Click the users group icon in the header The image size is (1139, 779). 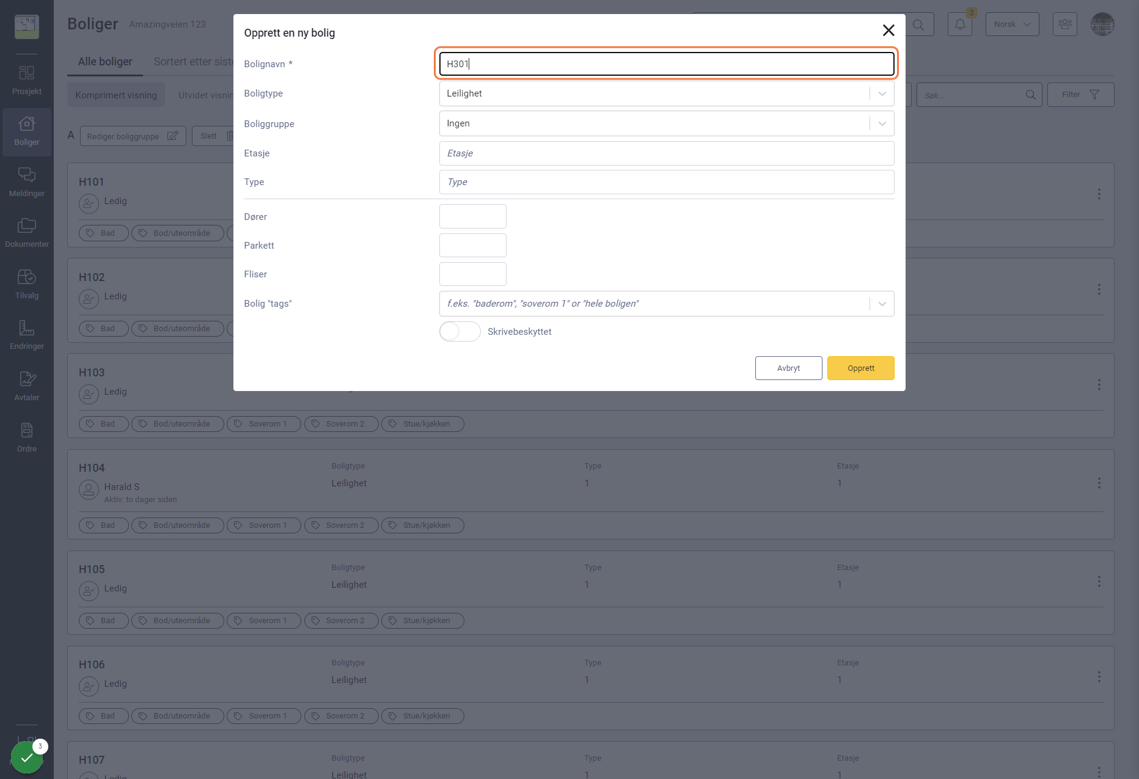click(x=1065, y=24)
